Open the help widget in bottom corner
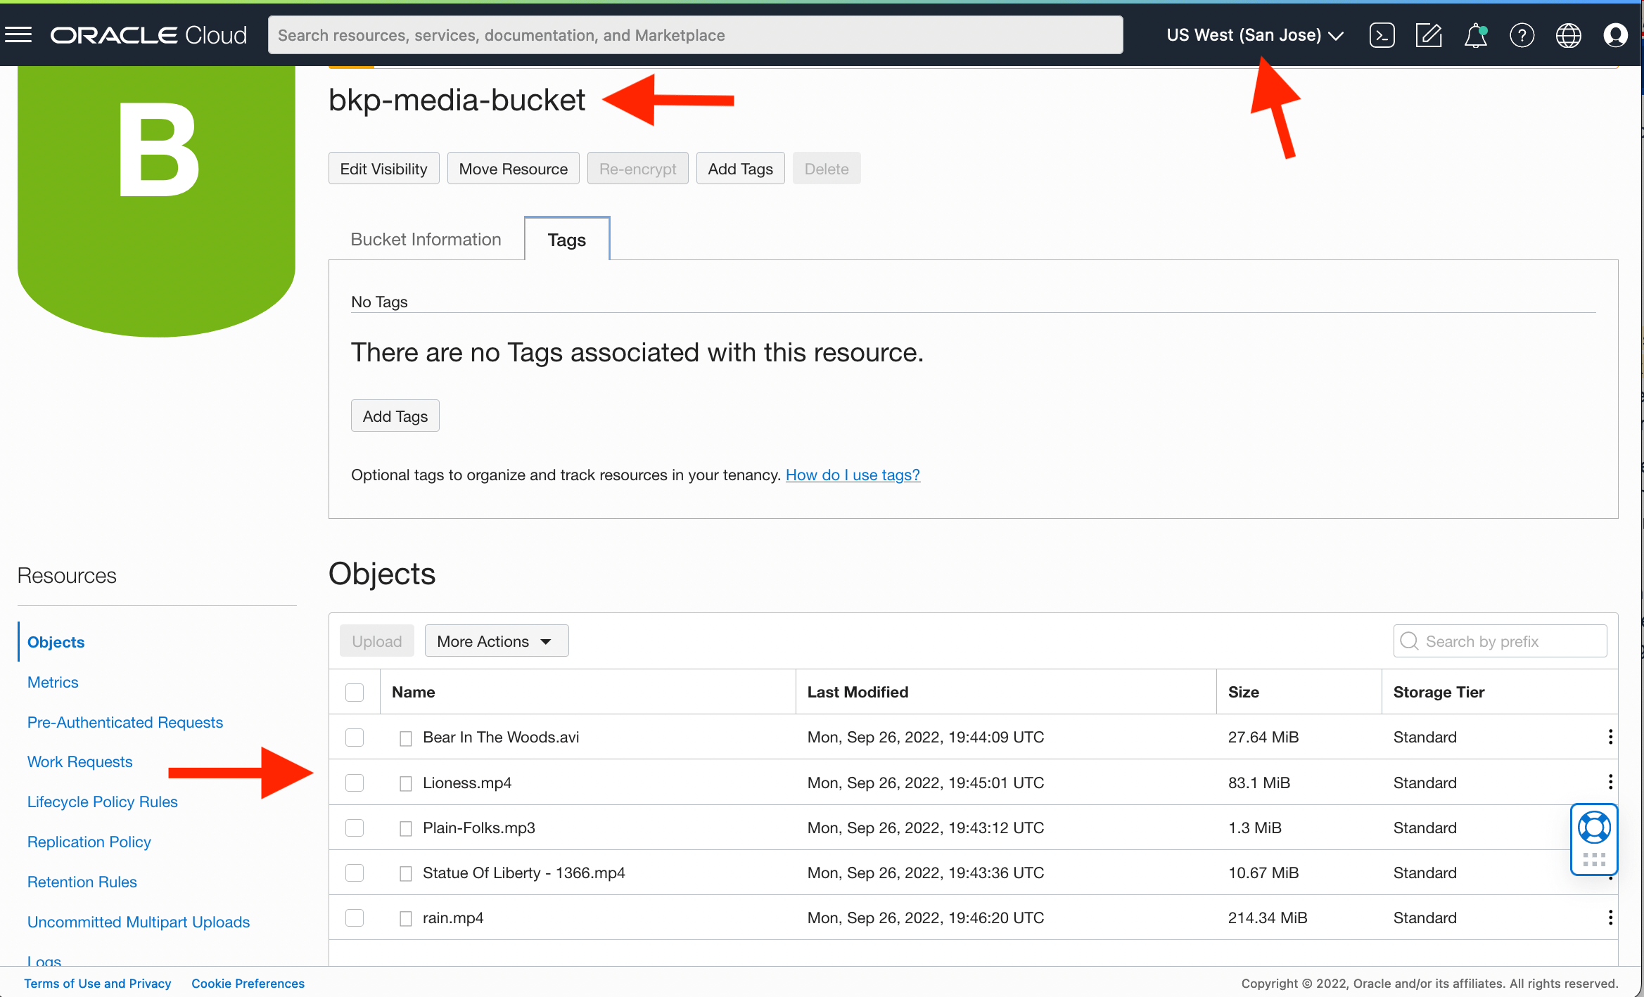Screen dimensions: 1644x997 pos(1595,828)
